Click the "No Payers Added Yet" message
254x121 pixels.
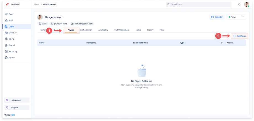coord(142,81)
